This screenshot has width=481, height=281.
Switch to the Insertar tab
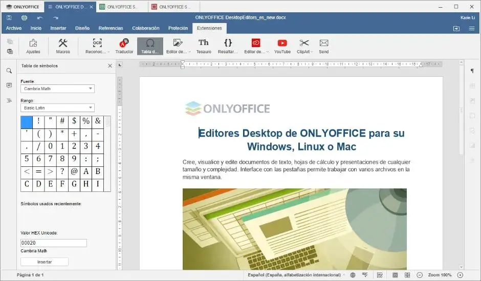click(58, 28)
